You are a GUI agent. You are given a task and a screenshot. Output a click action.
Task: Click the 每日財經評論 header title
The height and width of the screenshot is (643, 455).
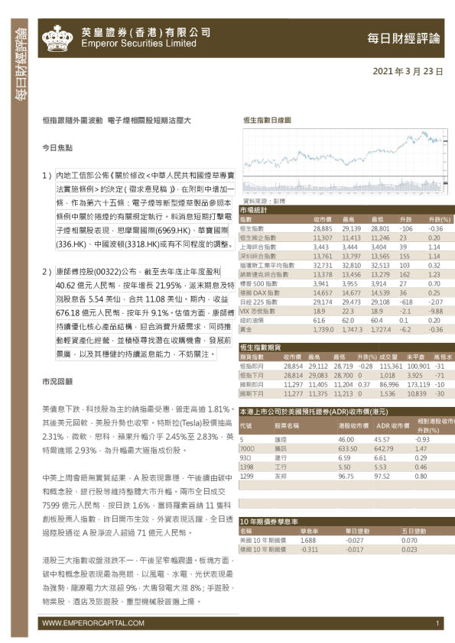point(403,38)
